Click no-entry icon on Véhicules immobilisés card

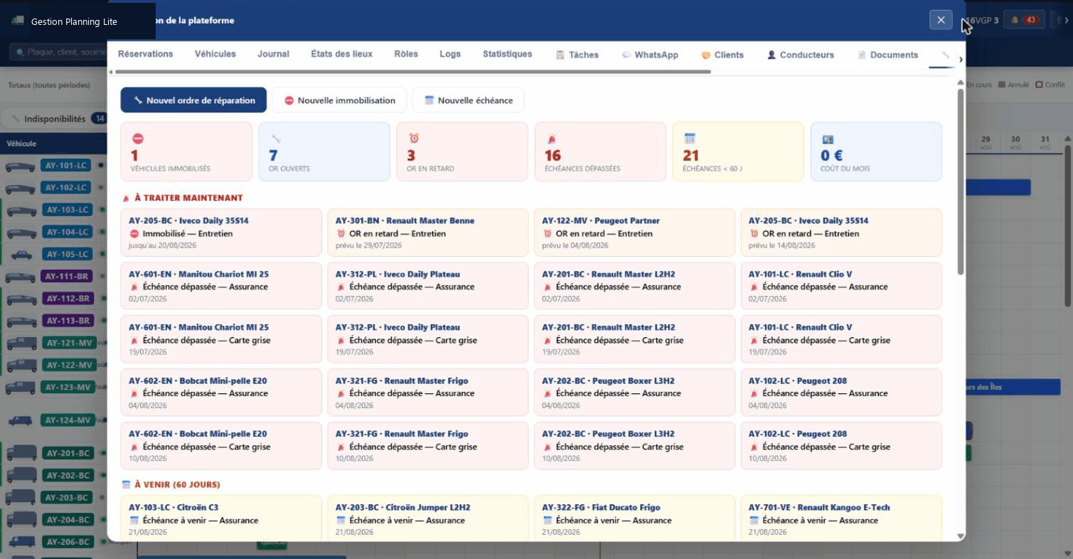coord(137,139)
